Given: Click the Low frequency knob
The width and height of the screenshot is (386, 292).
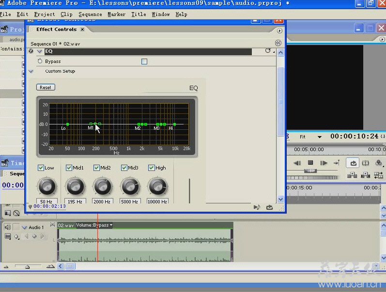Looking at the screenshot, I should (x=47, y=186).
